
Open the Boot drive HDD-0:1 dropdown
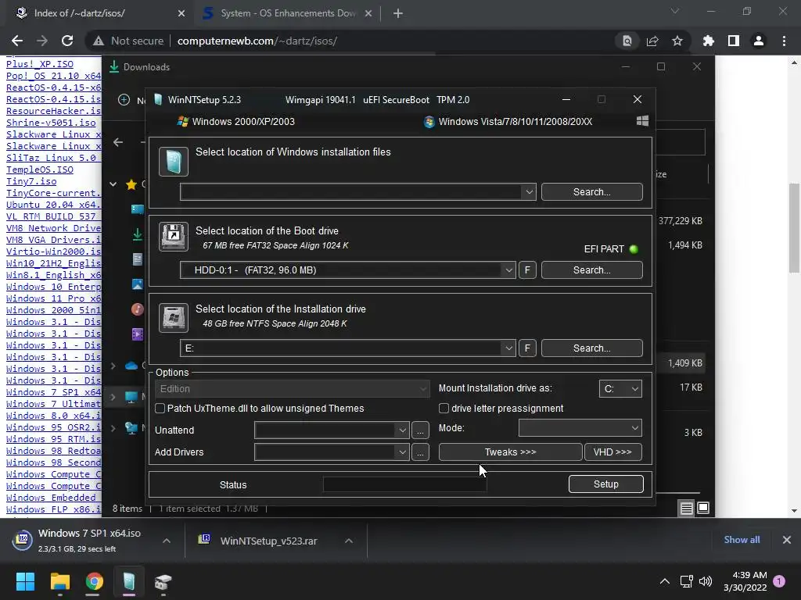pyautogui.click(x=508, y=270)
